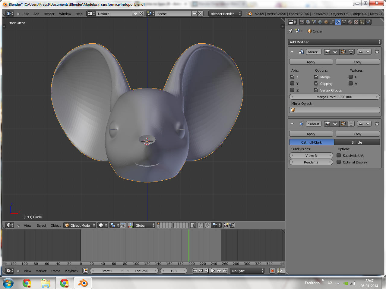The height and width of the screenshot is (289, 386).
Task: Select the Simple subdivision type
Action: point(357,142)
